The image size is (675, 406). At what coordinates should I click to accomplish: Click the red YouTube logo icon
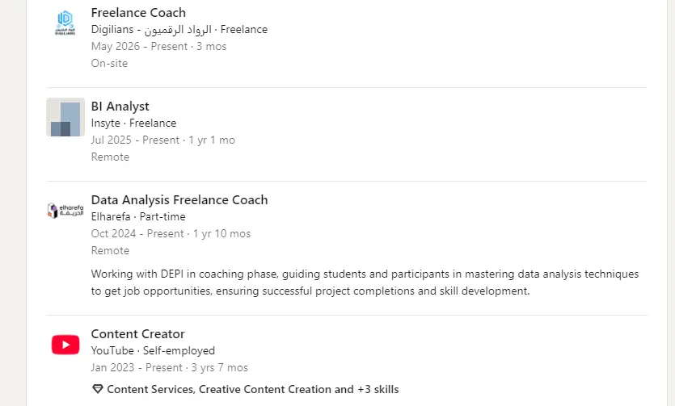pos(65,345)
